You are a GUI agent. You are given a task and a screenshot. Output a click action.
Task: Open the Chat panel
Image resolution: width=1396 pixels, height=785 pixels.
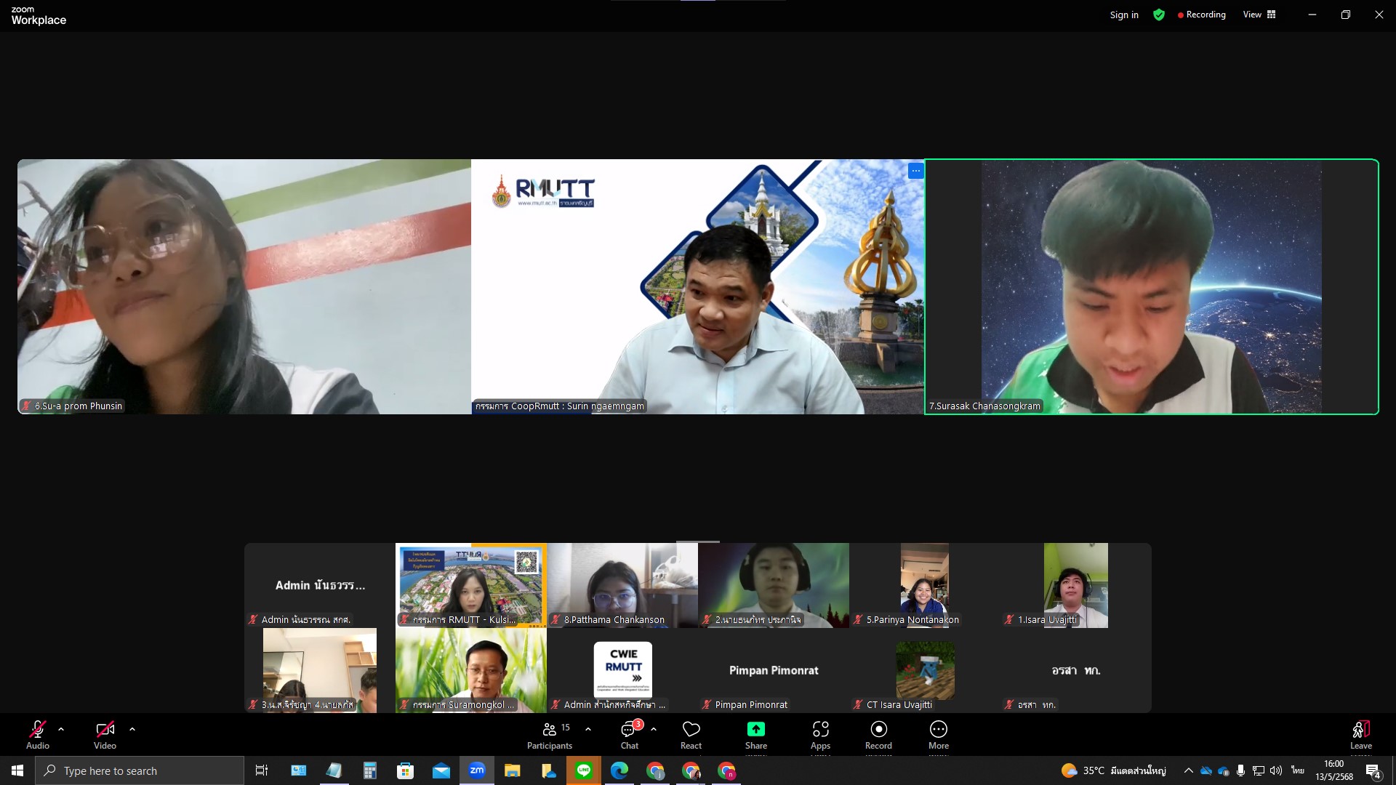[x=630, y=734]
